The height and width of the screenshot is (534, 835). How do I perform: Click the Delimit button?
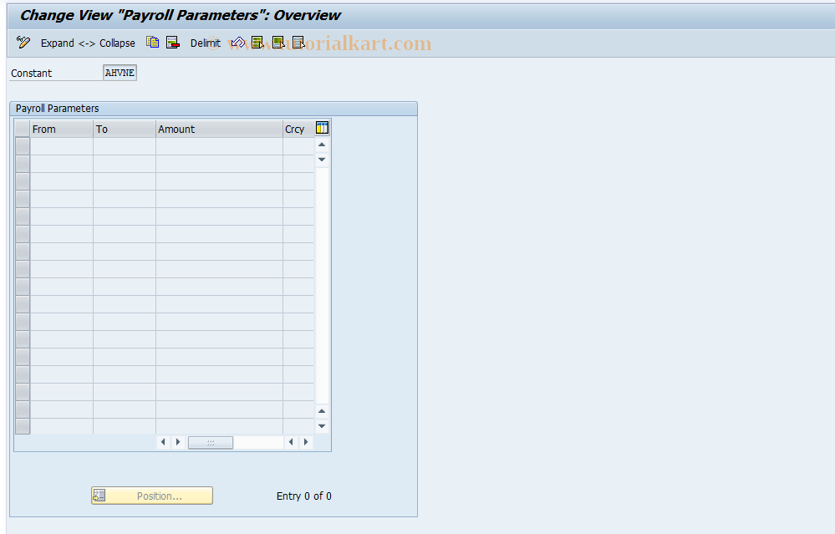click(205, 43)
